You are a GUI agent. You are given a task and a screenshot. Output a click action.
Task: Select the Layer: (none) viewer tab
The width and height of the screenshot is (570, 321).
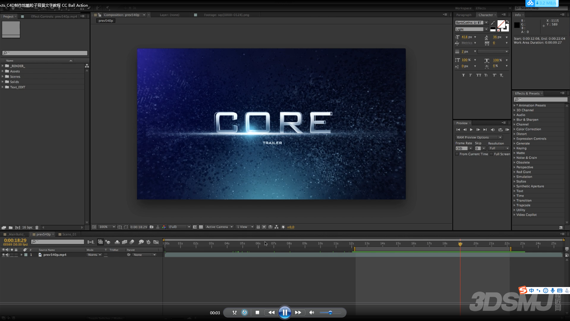coord(169,15)
